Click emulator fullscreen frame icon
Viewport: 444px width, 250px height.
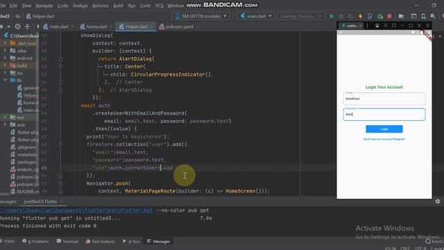tap(394, 26)
